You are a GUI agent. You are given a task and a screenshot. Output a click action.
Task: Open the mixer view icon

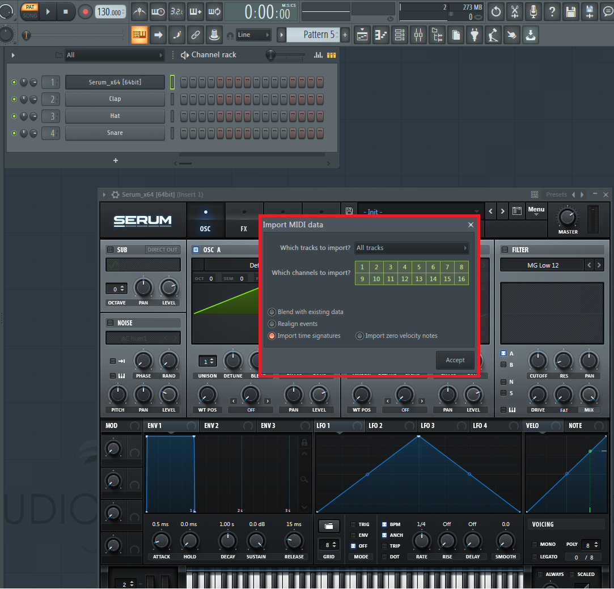coord(418,35)
